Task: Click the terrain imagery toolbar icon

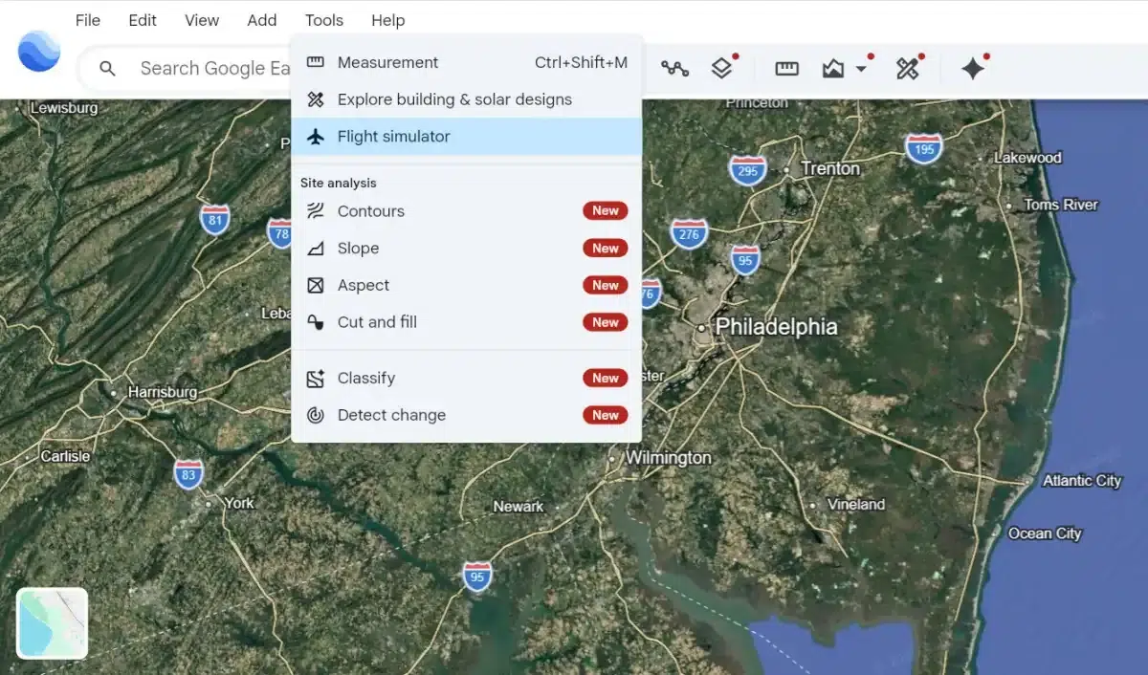Action: (x=833, y=69)
